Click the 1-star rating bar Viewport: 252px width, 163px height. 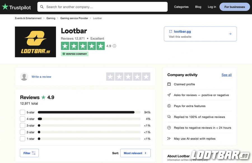coord(89,139)
